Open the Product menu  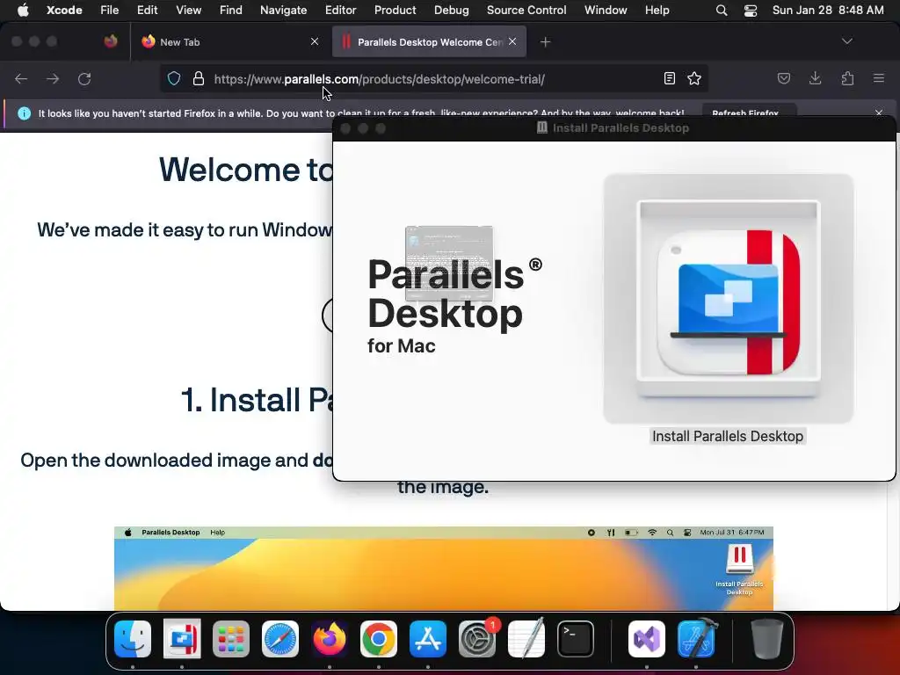(x=395, y=11)
